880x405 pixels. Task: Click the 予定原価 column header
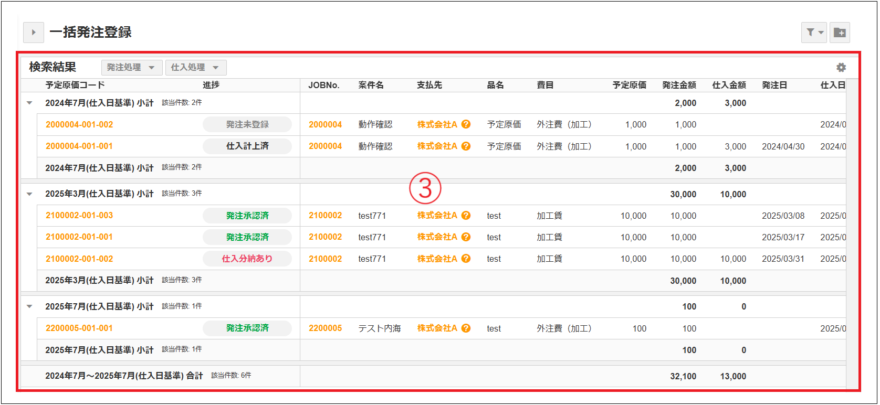point(629,85)
